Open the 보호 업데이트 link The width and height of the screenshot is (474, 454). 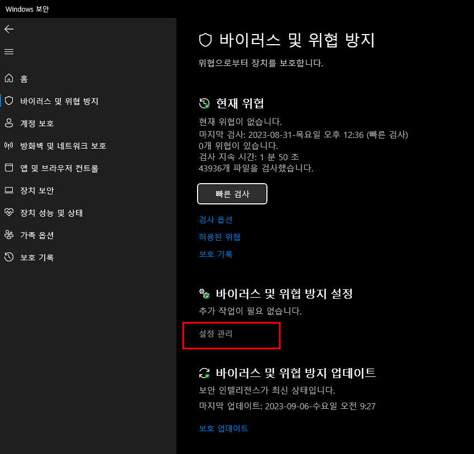click(x=223, y=428)
